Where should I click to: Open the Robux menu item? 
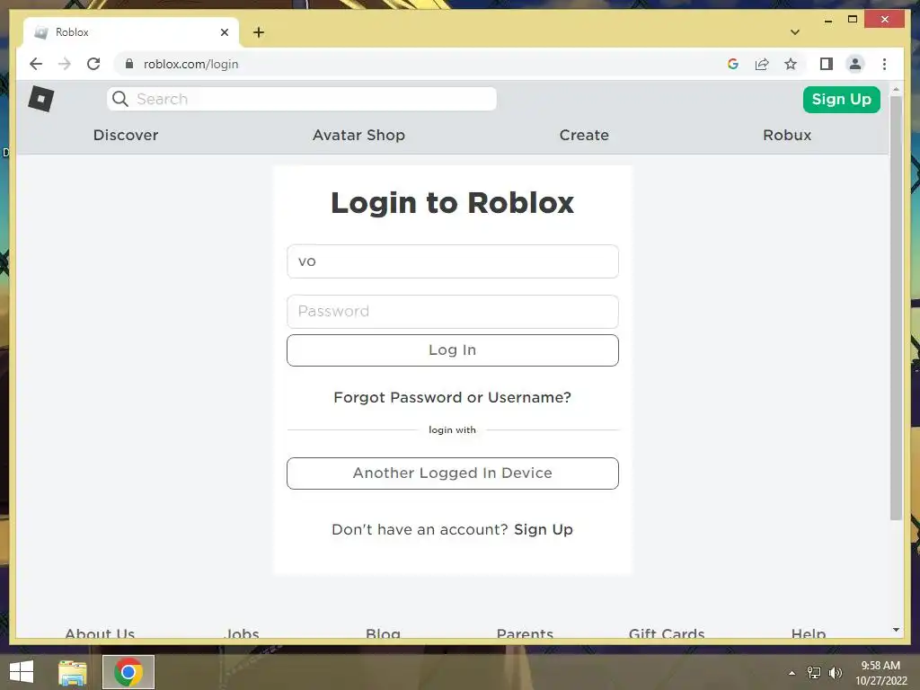[x=787, y=135]
